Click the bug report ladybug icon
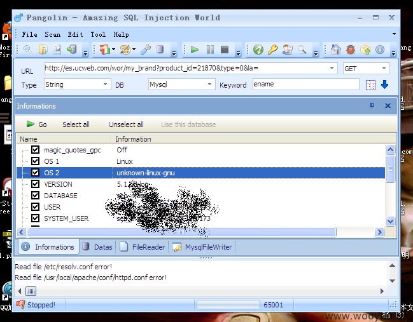413x322 pixels. (x=351, y=50)
